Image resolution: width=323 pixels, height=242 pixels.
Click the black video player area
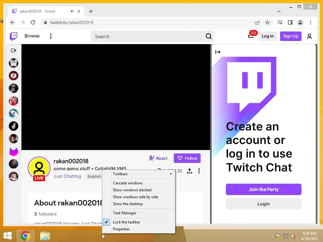point(116,97)
